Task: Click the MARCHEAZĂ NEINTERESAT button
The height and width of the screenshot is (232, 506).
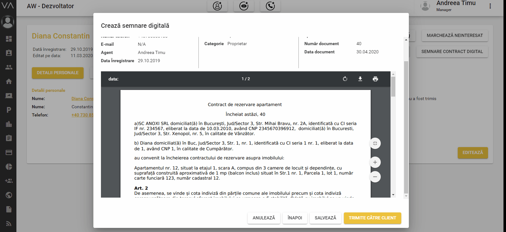Action: pos(455,35)
